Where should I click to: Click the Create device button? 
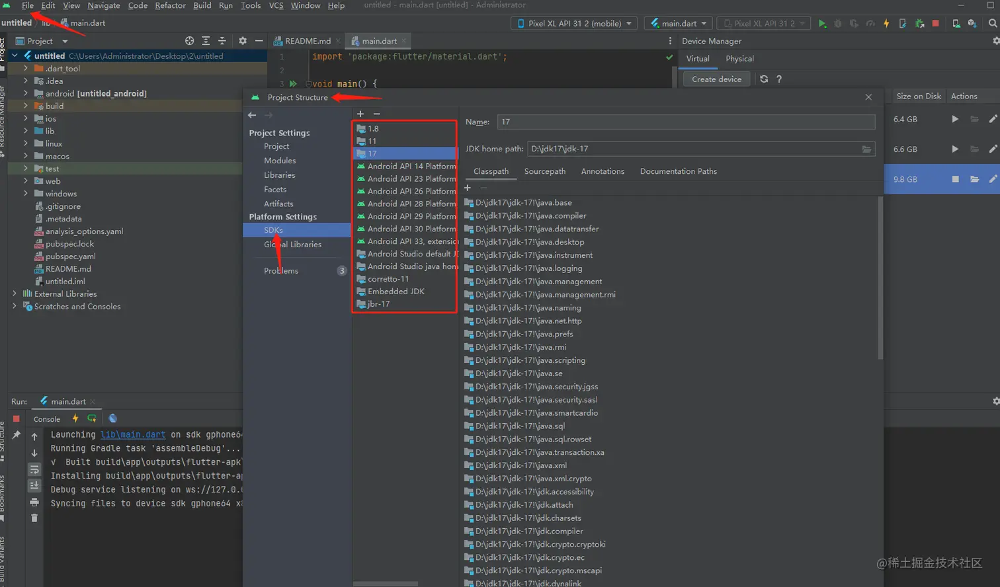[716, 79]
